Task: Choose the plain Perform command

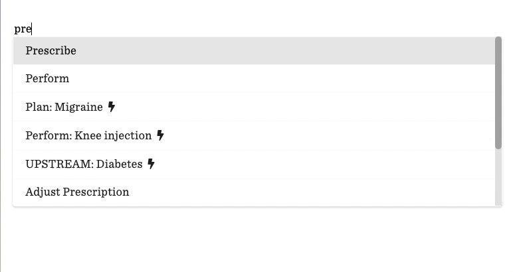Action: 254,78
